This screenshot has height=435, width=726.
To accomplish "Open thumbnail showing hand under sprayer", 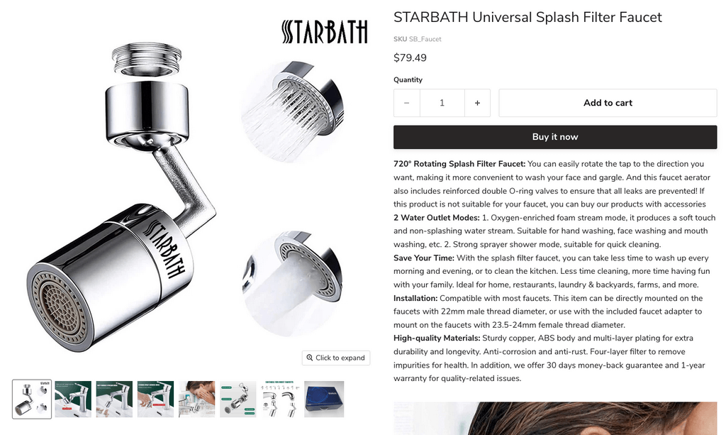I will tap(155, 400).
